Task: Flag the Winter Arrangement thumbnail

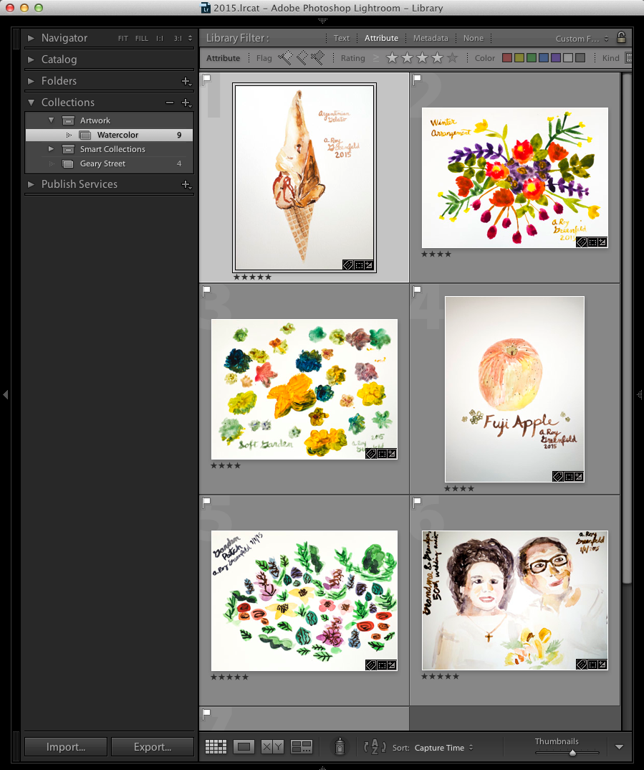Action: (x=416, y=80)
